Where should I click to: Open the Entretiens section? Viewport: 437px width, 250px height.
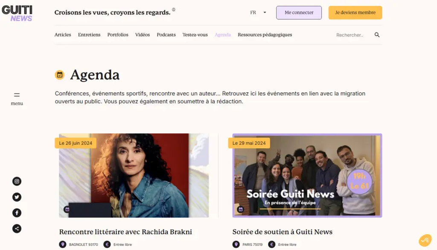pyautogui.click(x=89, y=35)
